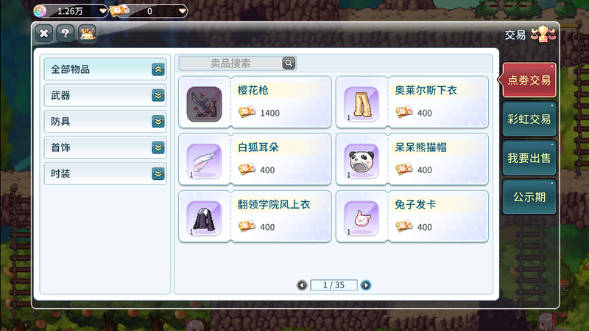The image size is (589, 331).
Task: Click the 奥莱尔斯下衣 pants icon
Action: pyautogui.click(x=361, y=104)
